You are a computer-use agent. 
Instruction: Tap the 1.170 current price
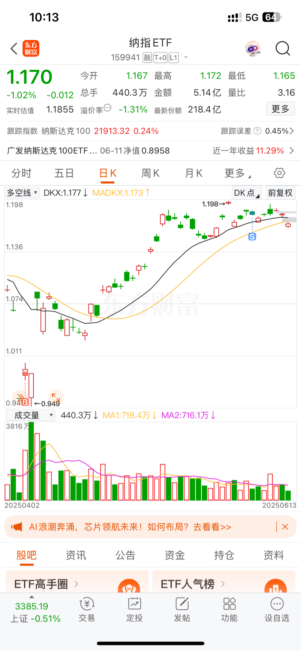tap(29, 77)
